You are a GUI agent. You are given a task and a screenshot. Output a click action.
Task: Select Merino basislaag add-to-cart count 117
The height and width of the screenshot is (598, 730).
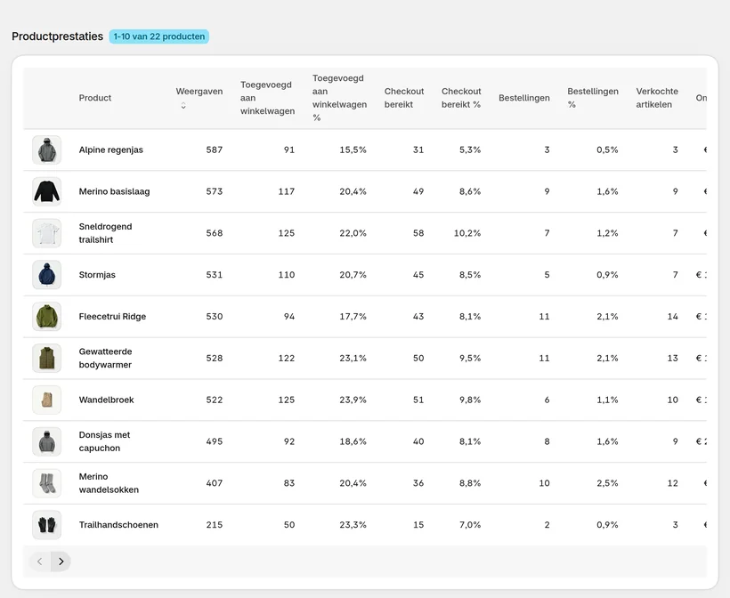pyautogui.click(x=287, y=191)
